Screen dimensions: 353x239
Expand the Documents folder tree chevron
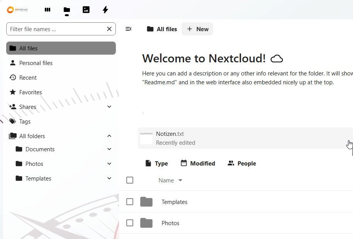(109, 149)
